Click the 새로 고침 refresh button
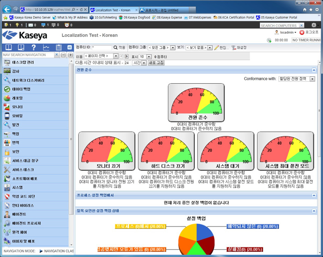 tap(156, 63)
